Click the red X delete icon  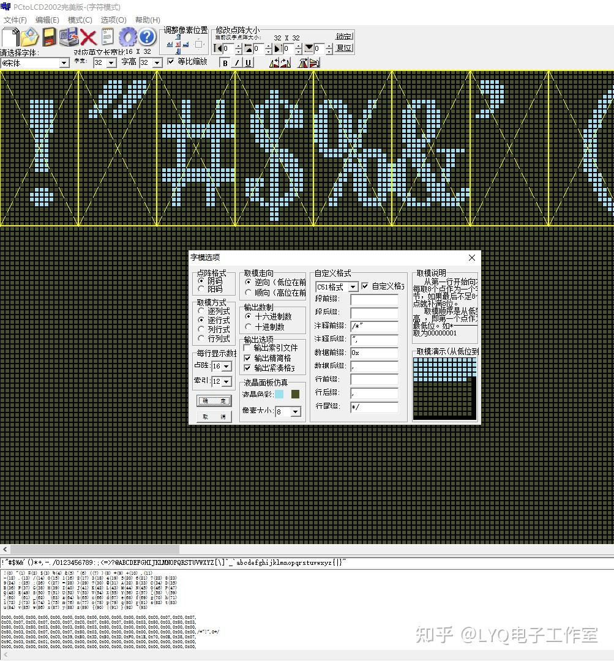pyautogui.click(x=88, y=37)
